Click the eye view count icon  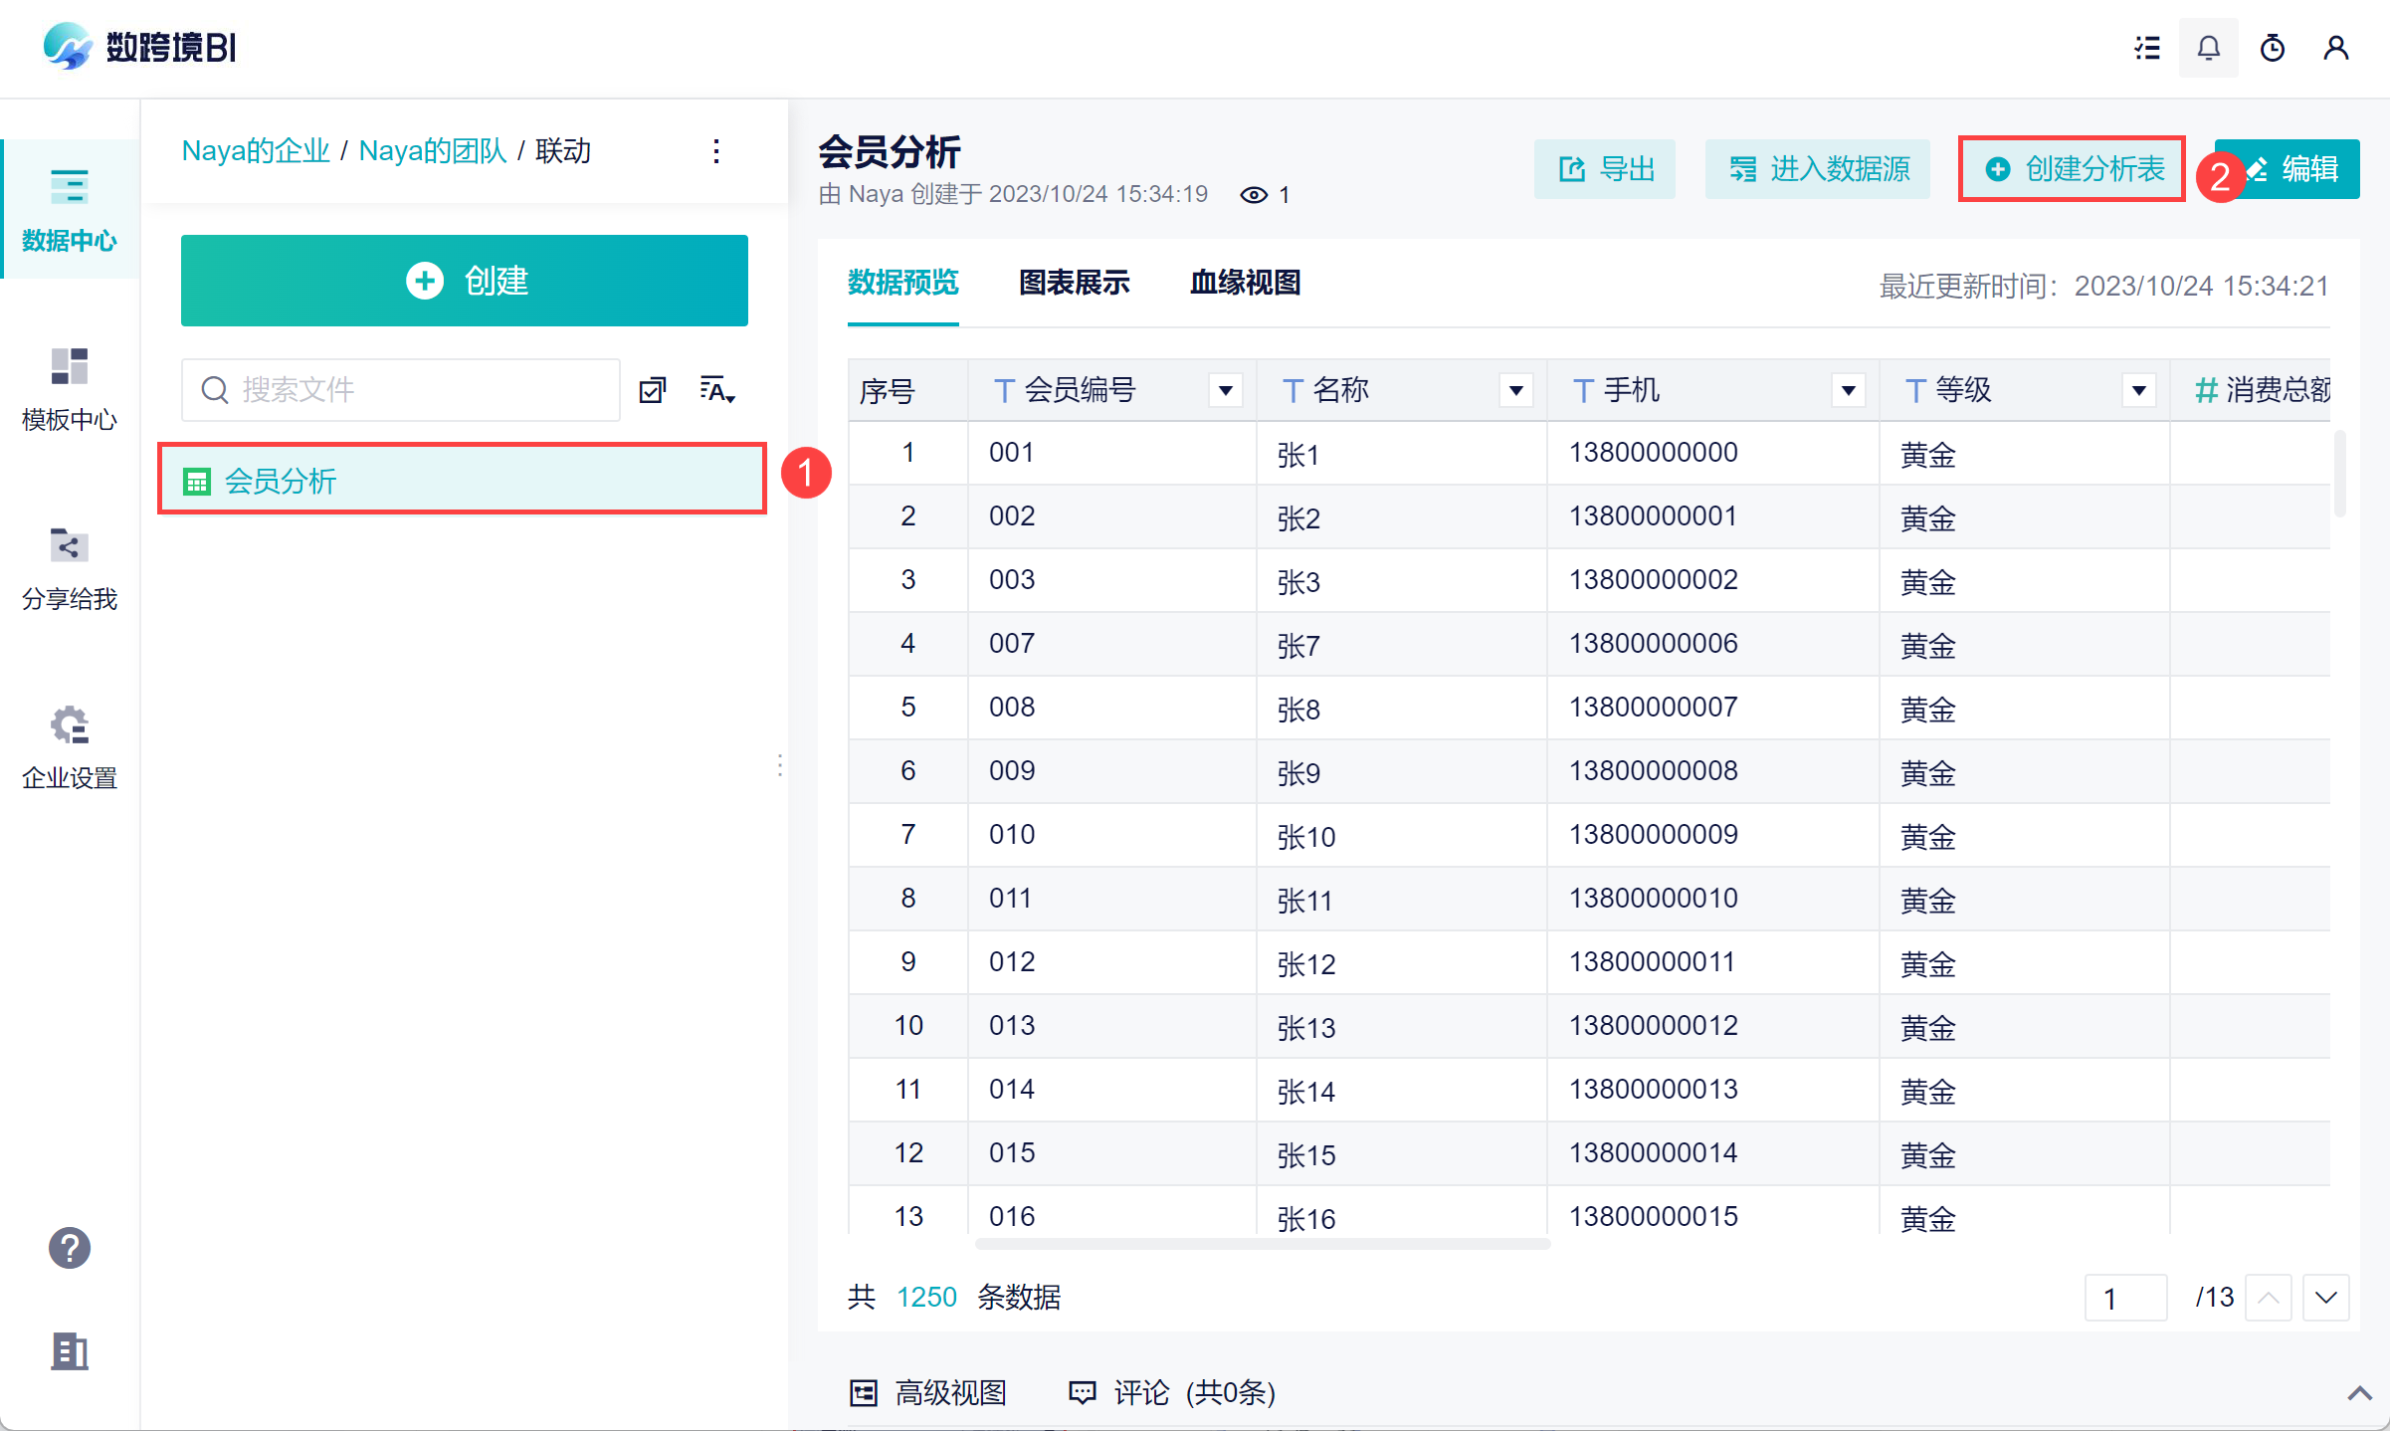pos(1253,195)
